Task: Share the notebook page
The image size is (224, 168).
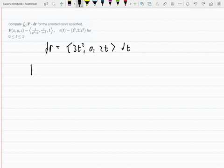Action: click(x=211, y=4)
